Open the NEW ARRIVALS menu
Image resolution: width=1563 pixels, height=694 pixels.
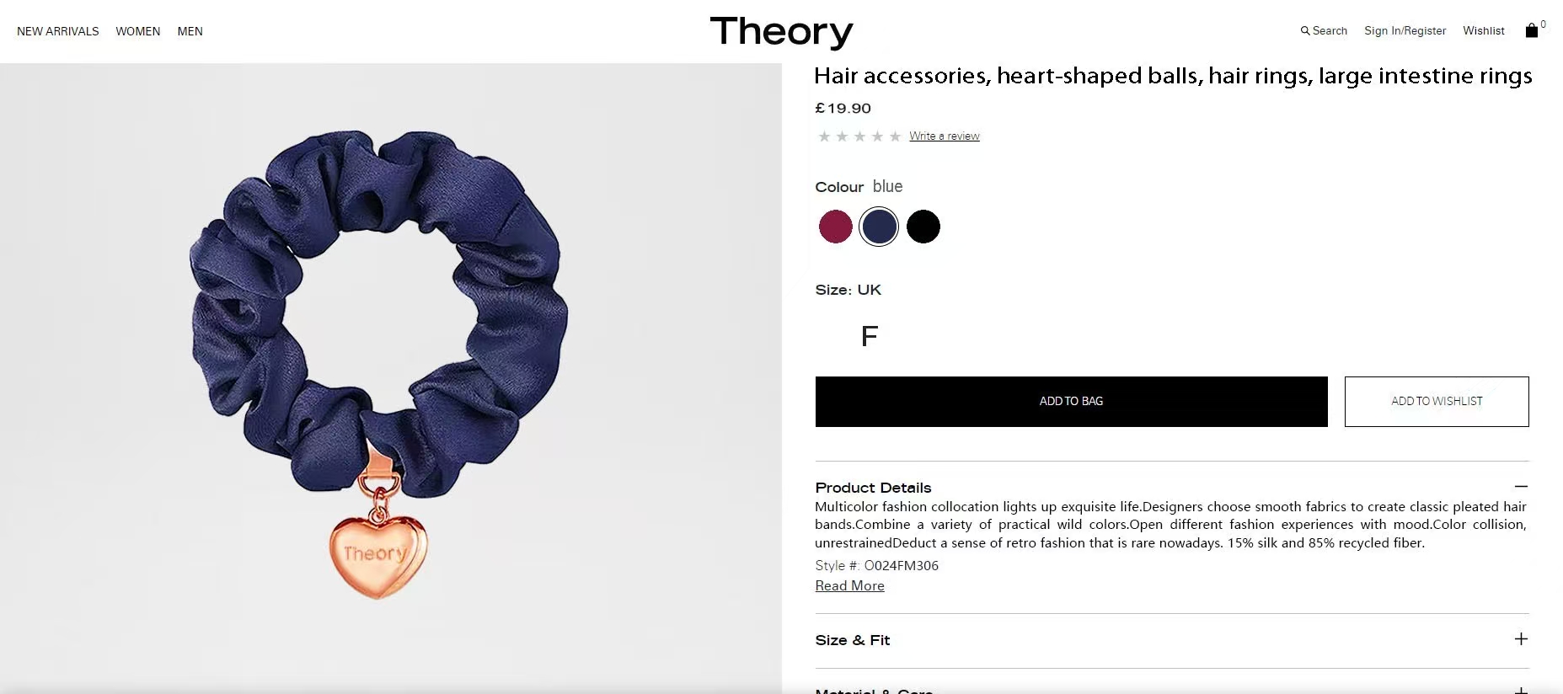pos(58,31)
